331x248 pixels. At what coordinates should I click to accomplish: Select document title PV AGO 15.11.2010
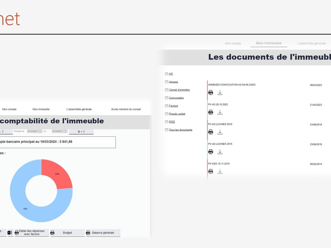click(219, 164)
